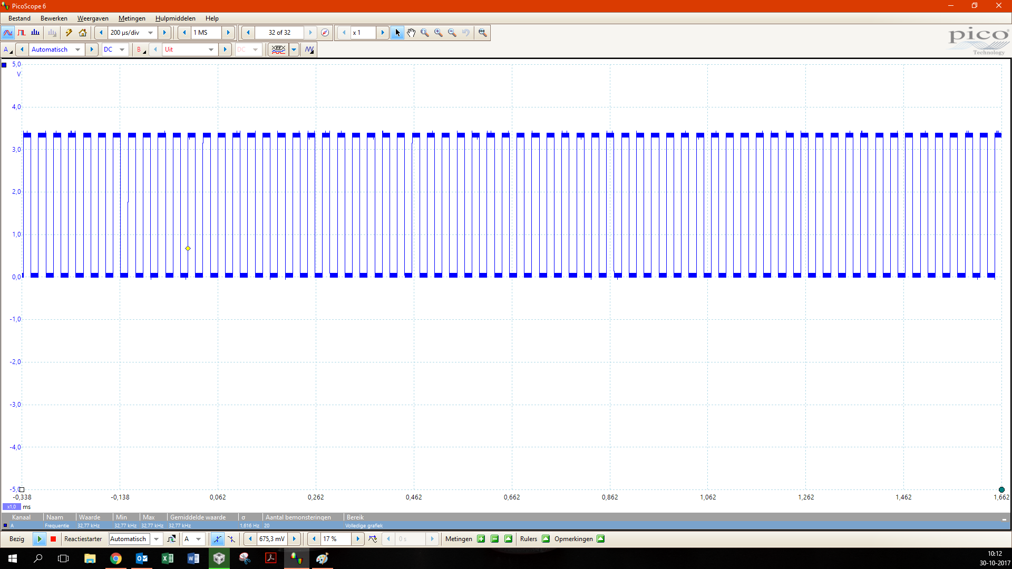Click the home setup icon
The width and height of the screenshot is (1012, 569).
point(83,33)
